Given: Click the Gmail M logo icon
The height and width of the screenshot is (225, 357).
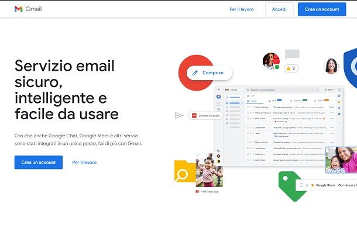Looking at the screenshot, I should point(19,9).
